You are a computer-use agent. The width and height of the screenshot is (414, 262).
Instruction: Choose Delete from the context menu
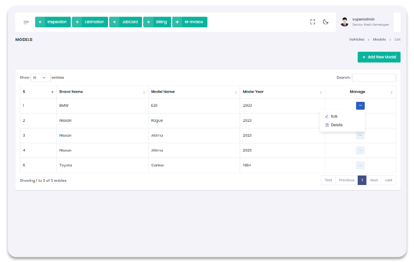337,125
